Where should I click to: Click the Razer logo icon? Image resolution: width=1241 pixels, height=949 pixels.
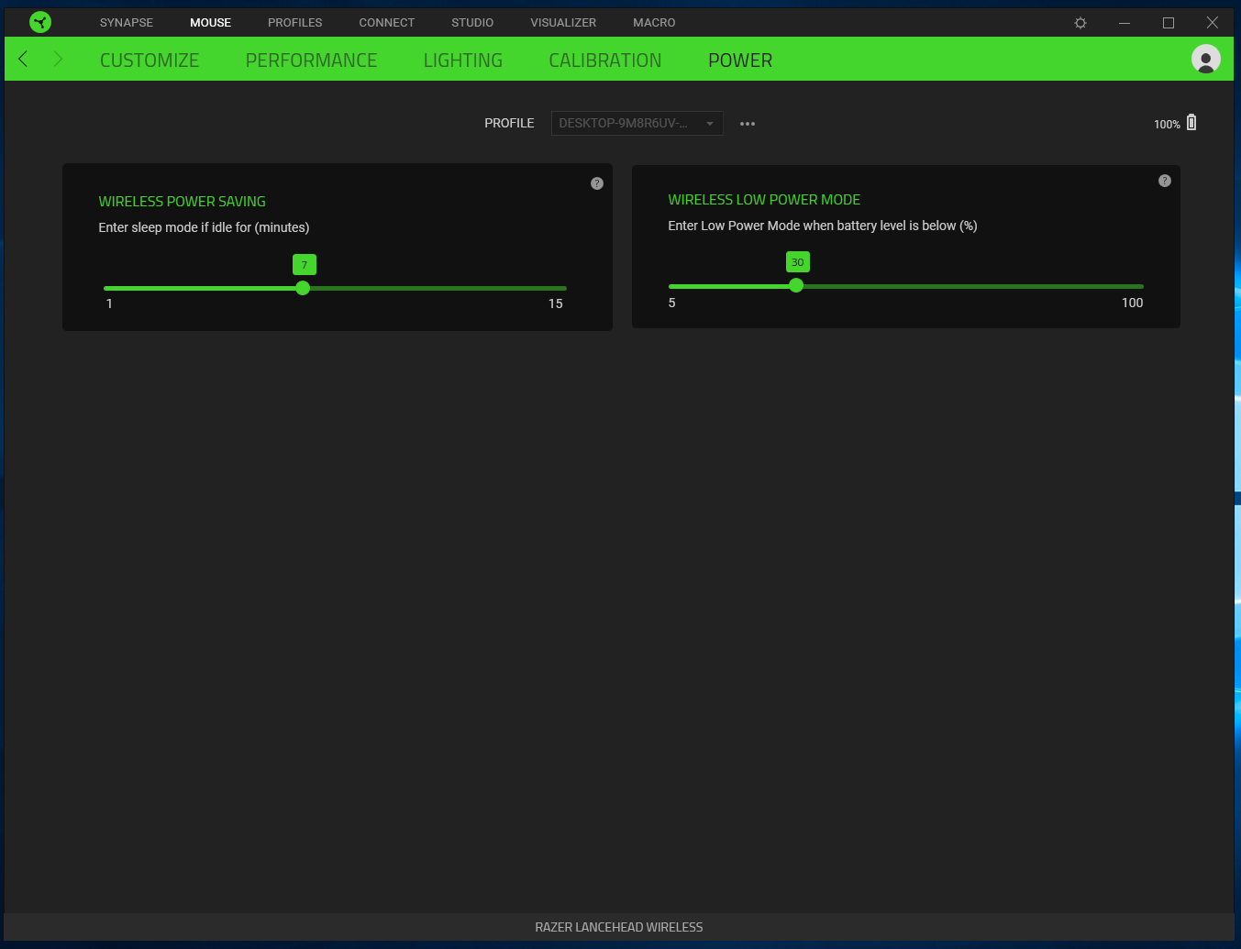(x=39, y=21)
